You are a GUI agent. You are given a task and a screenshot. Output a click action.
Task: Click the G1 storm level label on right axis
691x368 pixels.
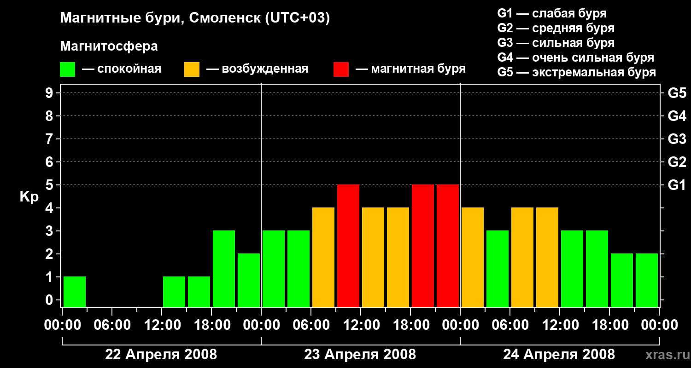(677, 185)
